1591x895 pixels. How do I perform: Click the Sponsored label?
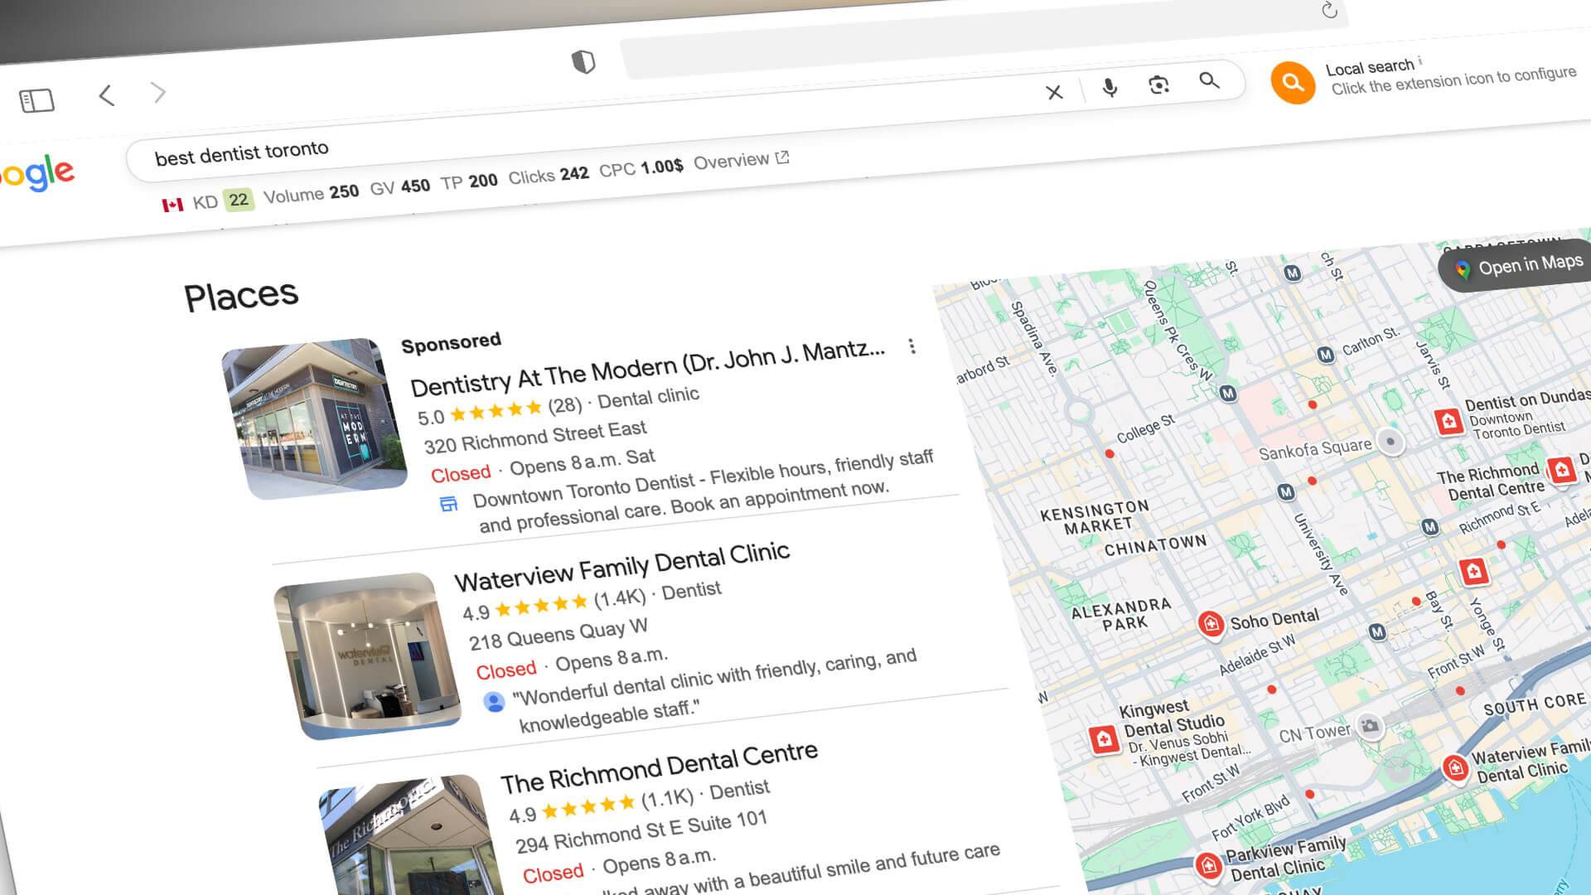451,342
